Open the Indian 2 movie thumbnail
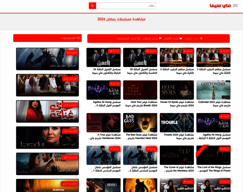Image resolution: width=243 pixels, height=192 pixels. coord(104,185)
